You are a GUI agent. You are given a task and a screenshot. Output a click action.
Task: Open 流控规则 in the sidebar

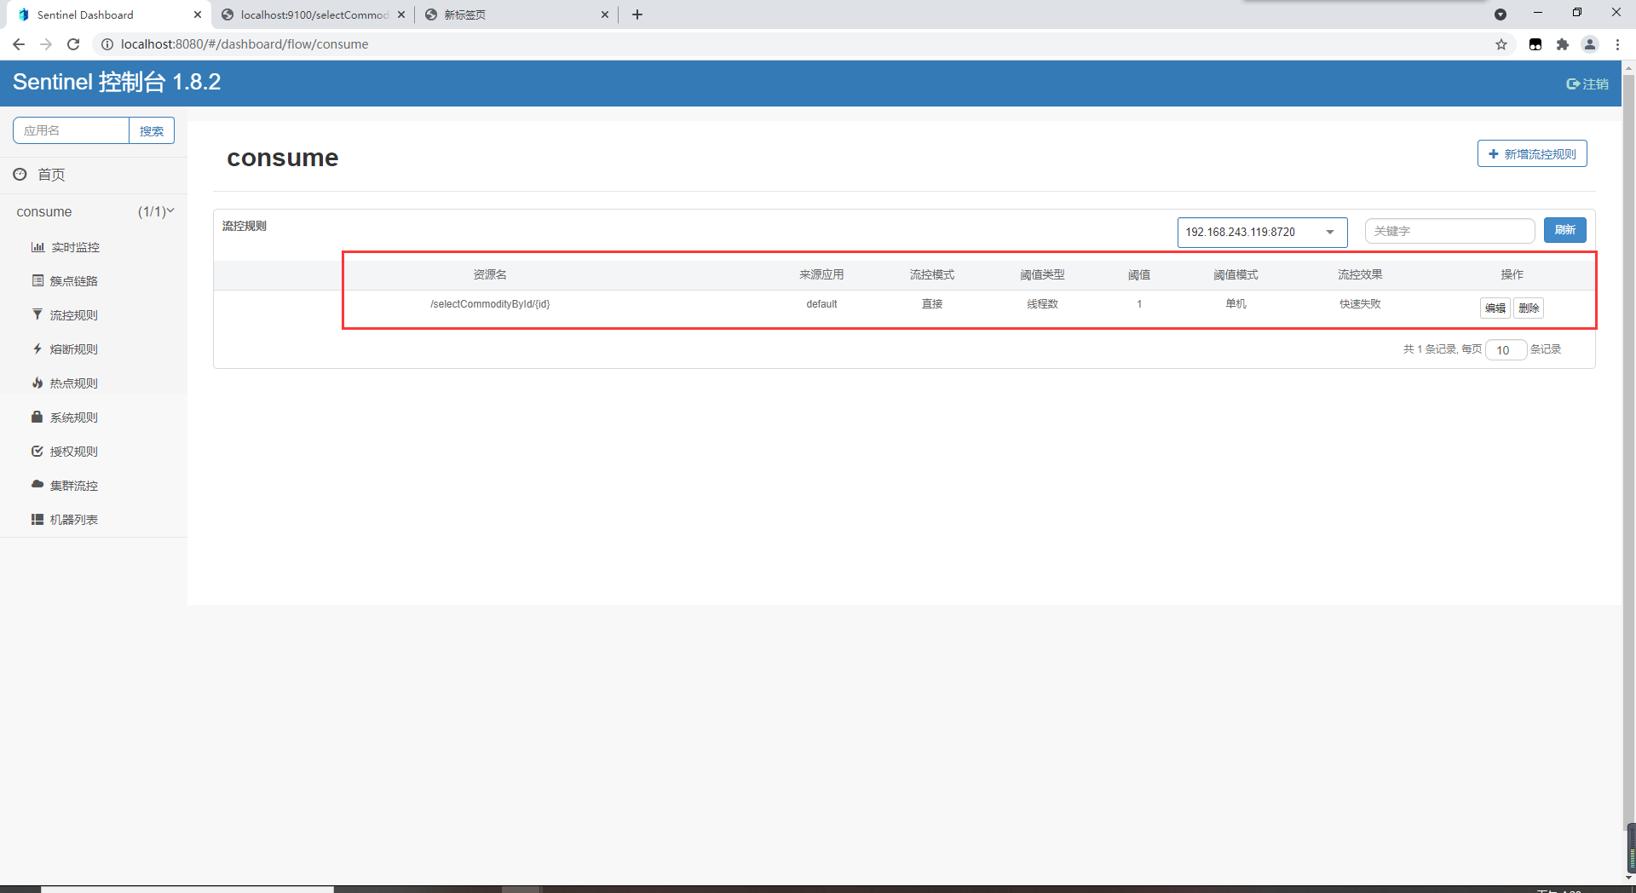[73, 315]
